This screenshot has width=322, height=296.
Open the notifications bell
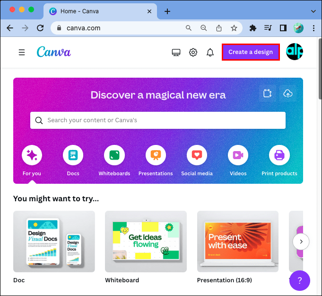[x=210, y=53]
